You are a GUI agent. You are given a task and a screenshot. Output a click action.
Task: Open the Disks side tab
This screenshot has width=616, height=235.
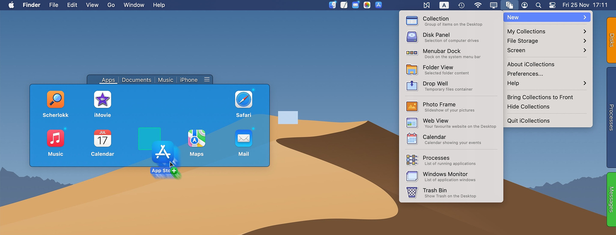611,40
